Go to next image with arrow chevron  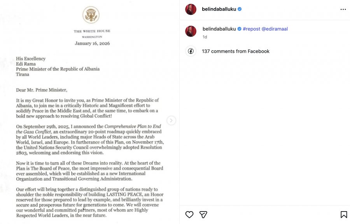click(171, 121)
